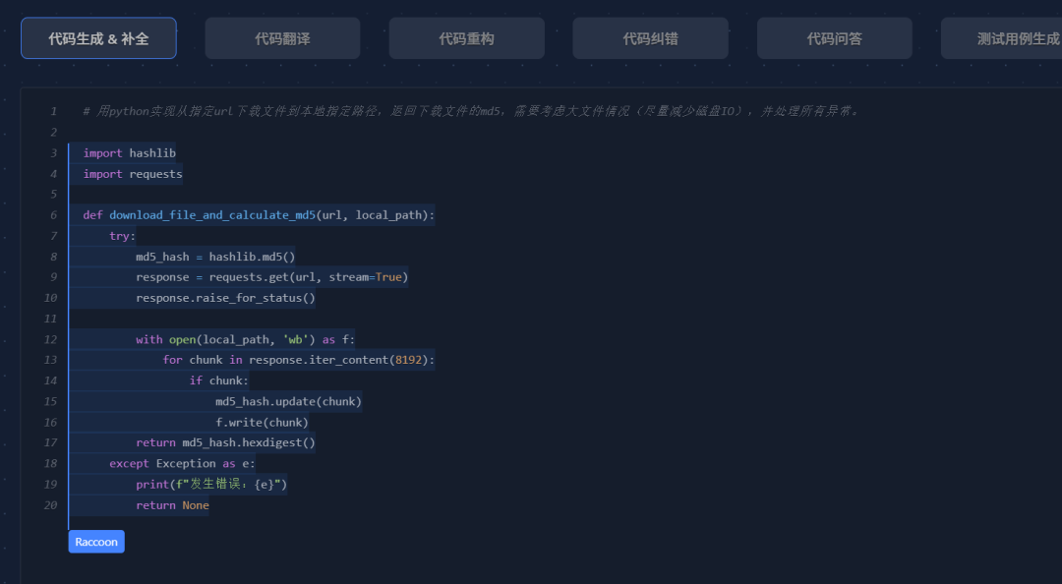Switch to the 代码翻译 tab
1062x584 pixels.
tap(282, 38)
